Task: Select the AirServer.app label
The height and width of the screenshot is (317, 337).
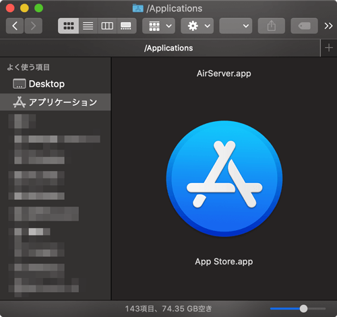Action: coord(224,73)
